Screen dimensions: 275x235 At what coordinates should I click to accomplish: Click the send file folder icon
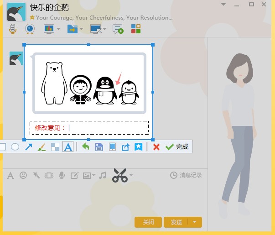(72, 29)
